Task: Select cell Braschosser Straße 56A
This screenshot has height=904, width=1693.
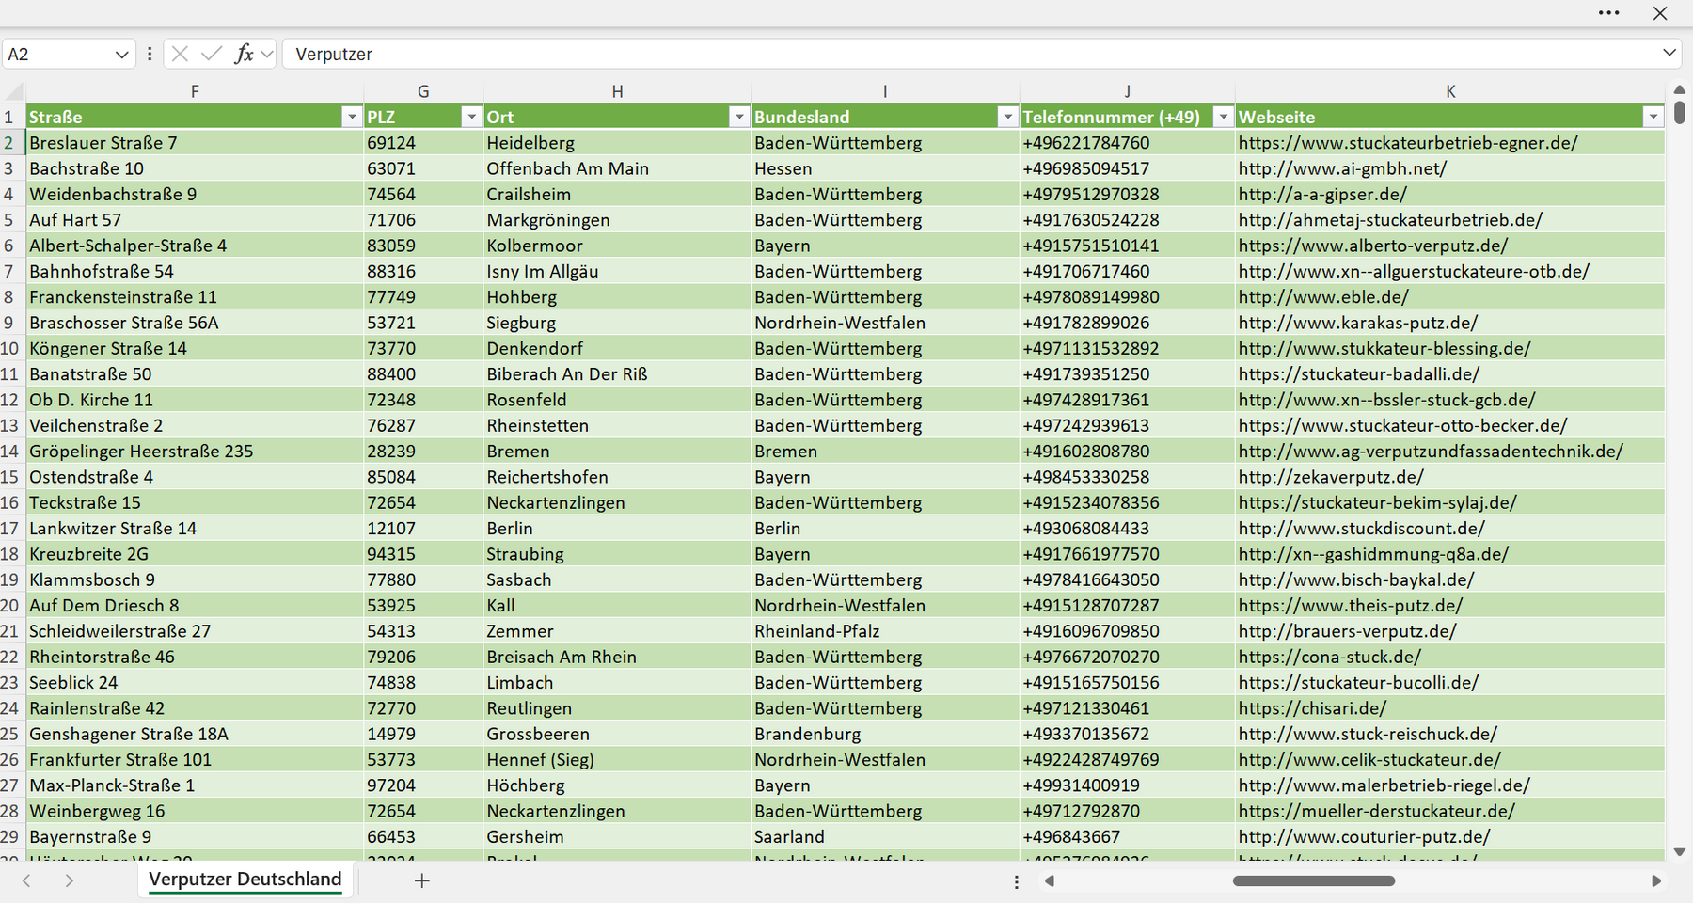Action: tap(195, 323)
